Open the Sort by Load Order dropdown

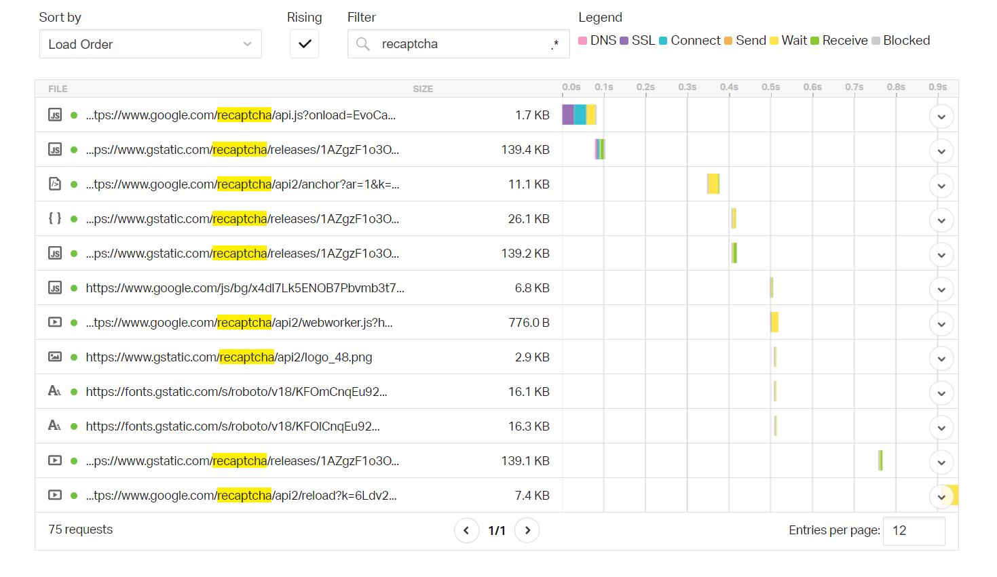151,44
